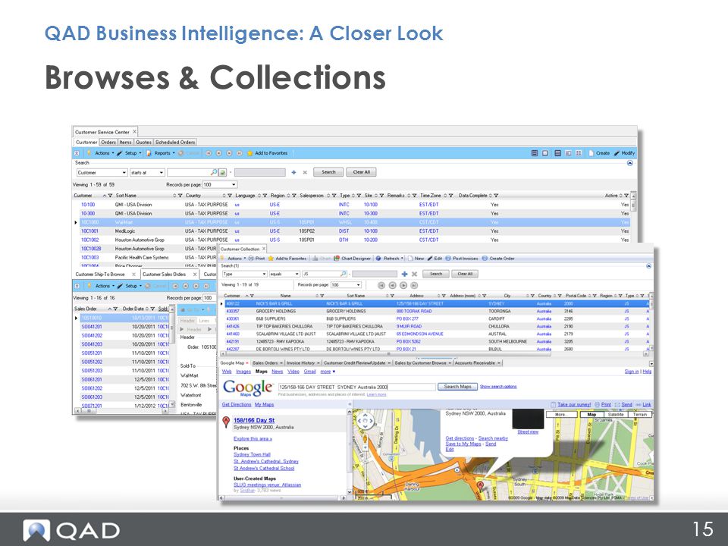The image size is (728, 546).
Task: Open address link 800 TOORAK ROAD
Action: [414, 312]
